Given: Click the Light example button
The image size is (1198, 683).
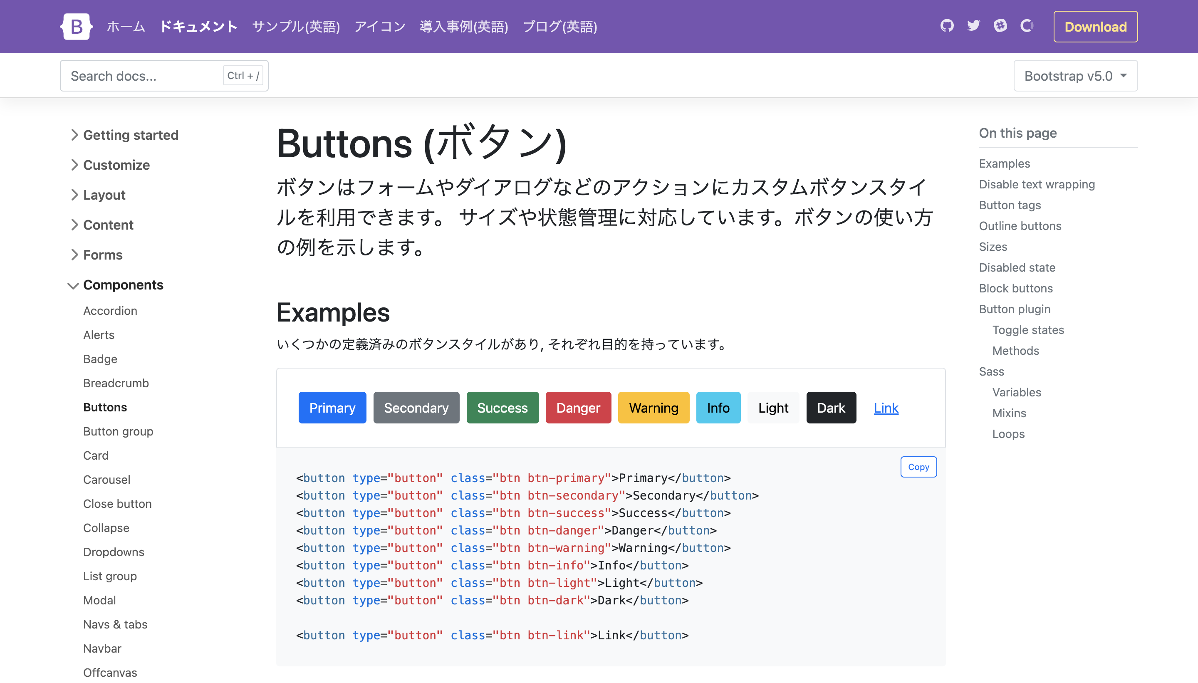Looking at the screenshot, I should tap(773, 408).
